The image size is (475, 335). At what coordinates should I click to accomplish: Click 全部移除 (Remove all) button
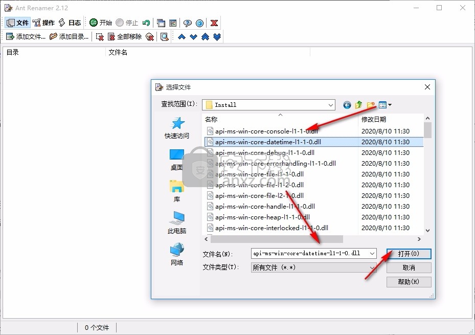click(125, 37)
